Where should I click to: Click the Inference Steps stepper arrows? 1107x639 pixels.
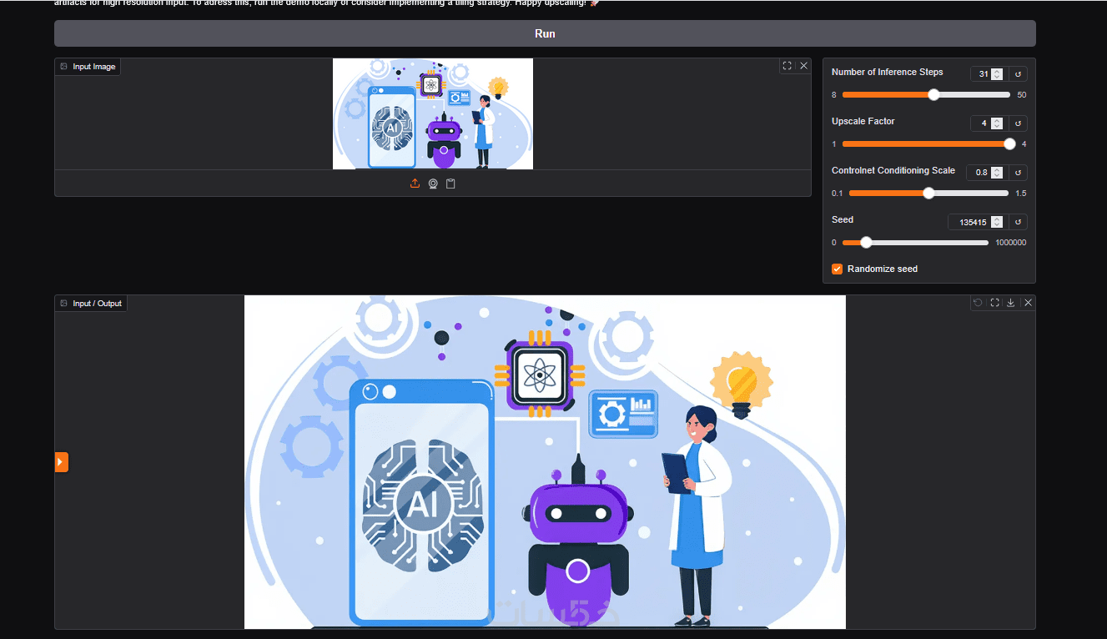tap(997, 74)
